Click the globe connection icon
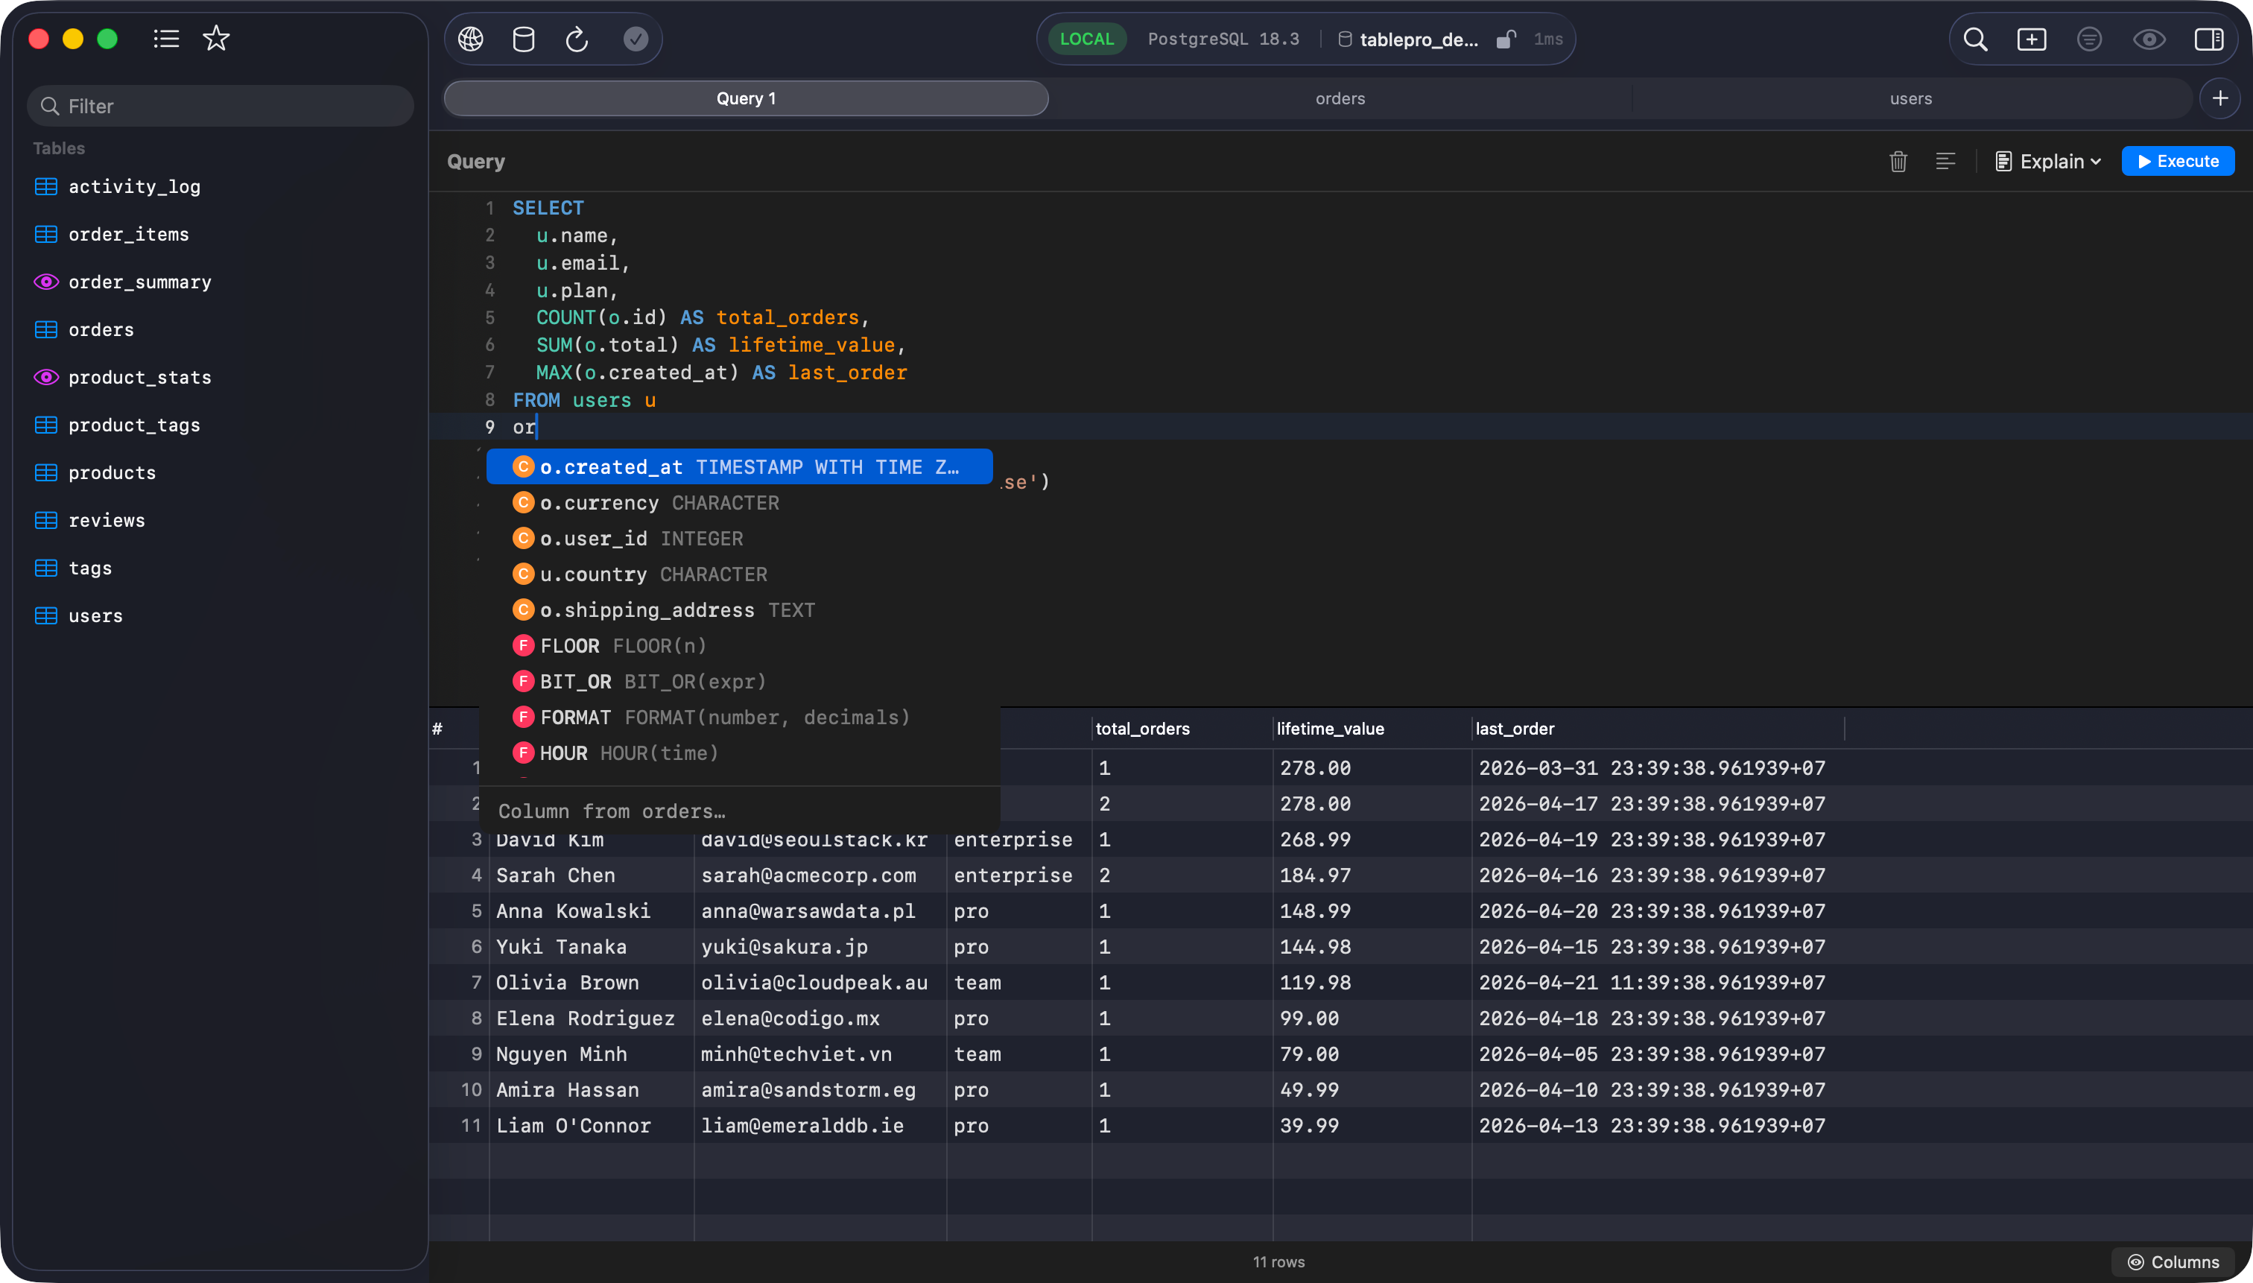This screenshot has height=1283, width=2253. 469,39
